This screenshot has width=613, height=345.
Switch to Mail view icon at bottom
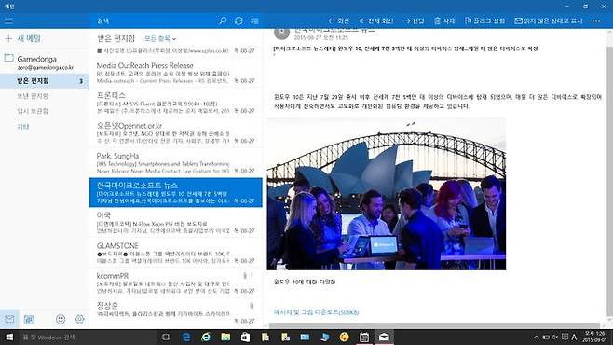click(x=9, y=319)
